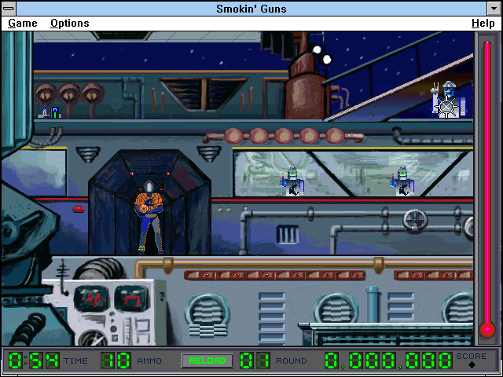The image size is (503, 377).
Task: Open the window system menu box
Action: (9, 9)
